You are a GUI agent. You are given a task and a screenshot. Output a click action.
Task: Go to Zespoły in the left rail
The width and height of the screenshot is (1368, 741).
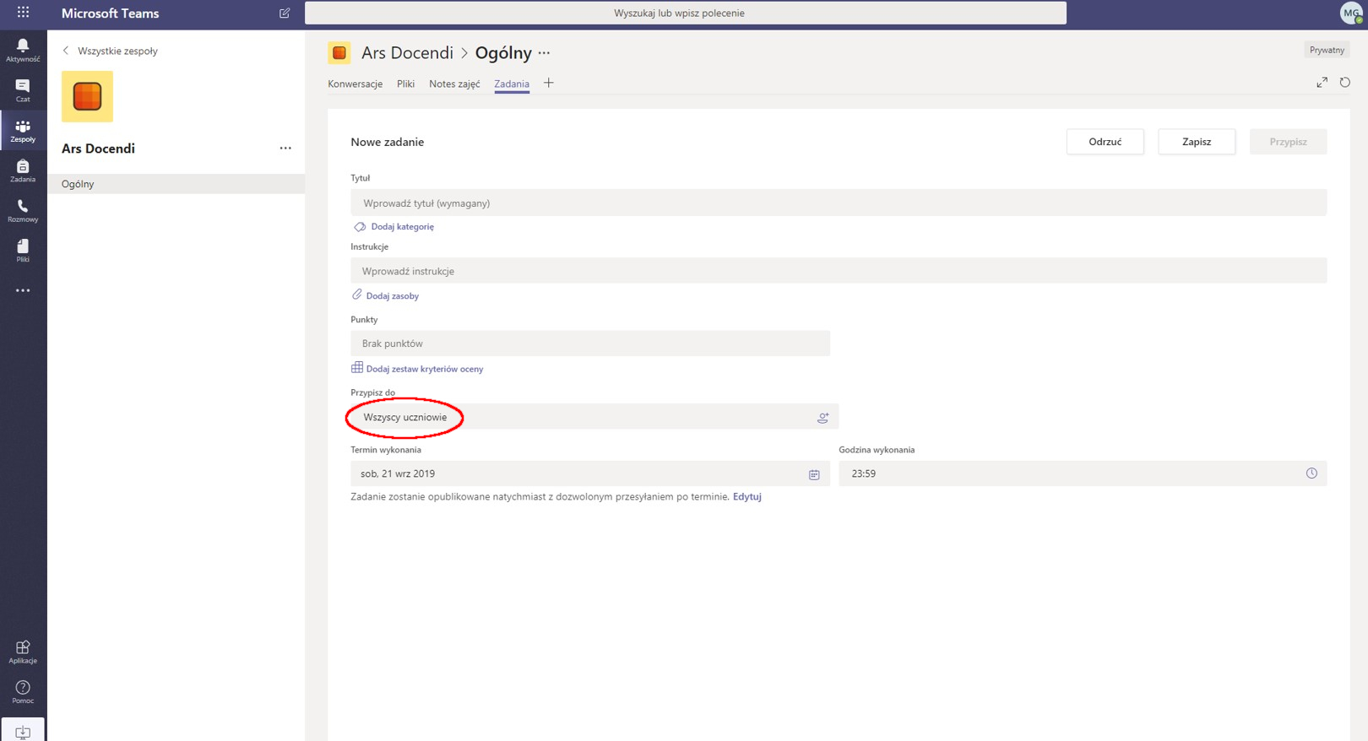(23, 131)
